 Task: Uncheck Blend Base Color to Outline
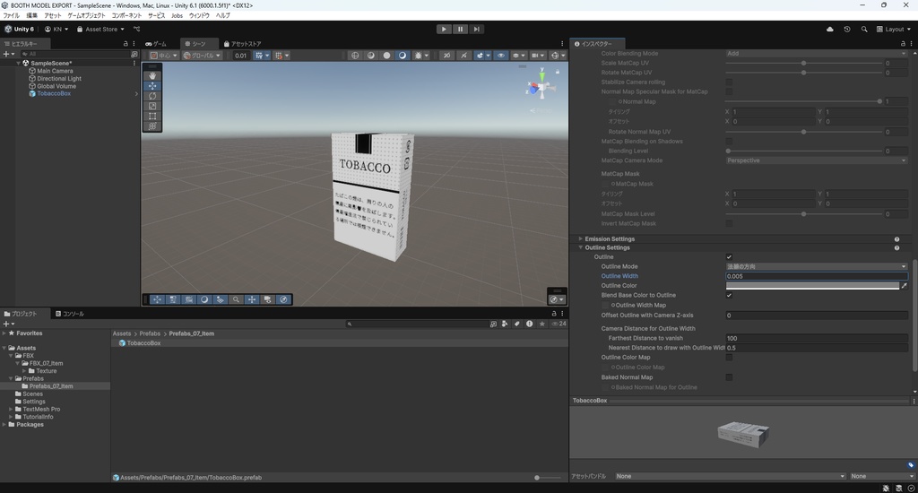[x=729, y=295]
